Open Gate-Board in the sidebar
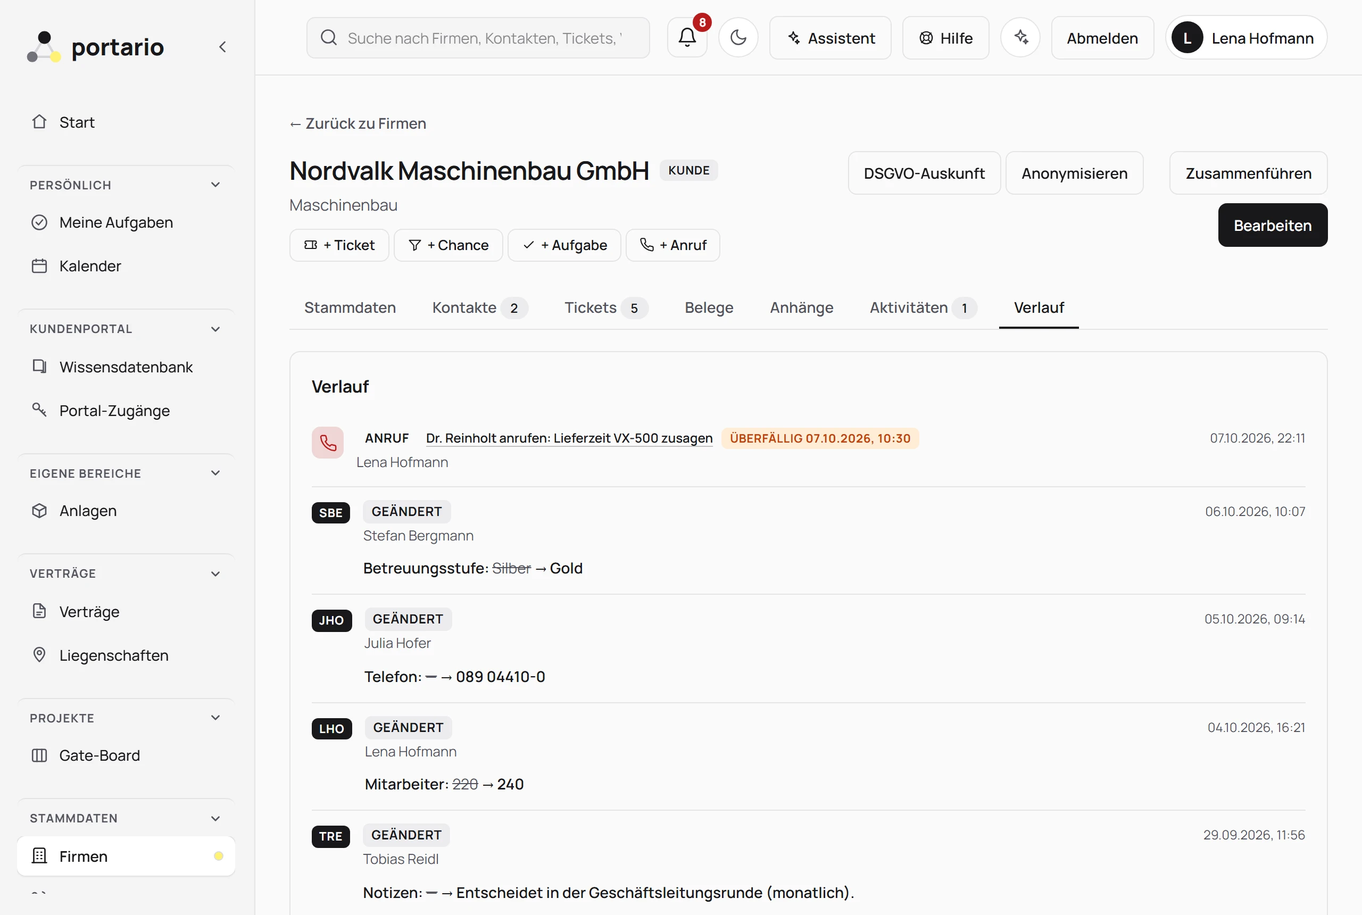The height and width of the screenshot is (915, 1362). [126, 756]
